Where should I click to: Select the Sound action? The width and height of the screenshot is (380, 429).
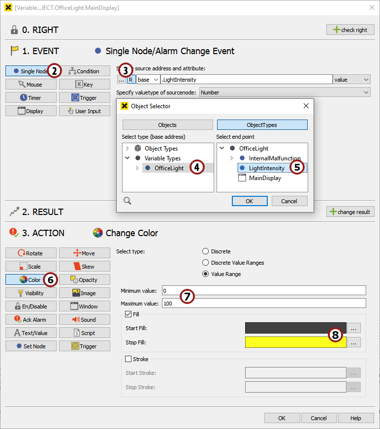point(84,320)
